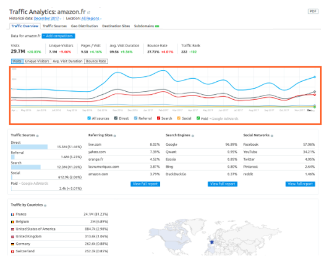View full report for Search Engines

pyautogui.click(x=223, y=184)
